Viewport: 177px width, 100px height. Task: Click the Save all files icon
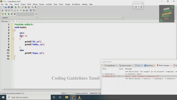12,7
